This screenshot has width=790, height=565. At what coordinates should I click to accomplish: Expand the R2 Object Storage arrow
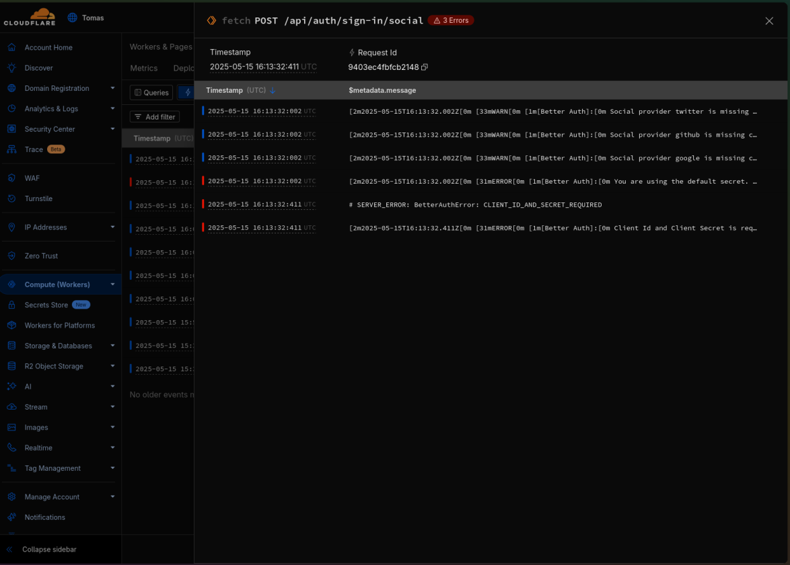(112, 366)
